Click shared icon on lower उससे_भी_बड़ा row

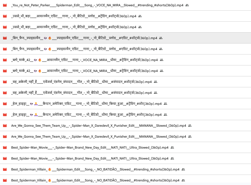tap(140, 27)
